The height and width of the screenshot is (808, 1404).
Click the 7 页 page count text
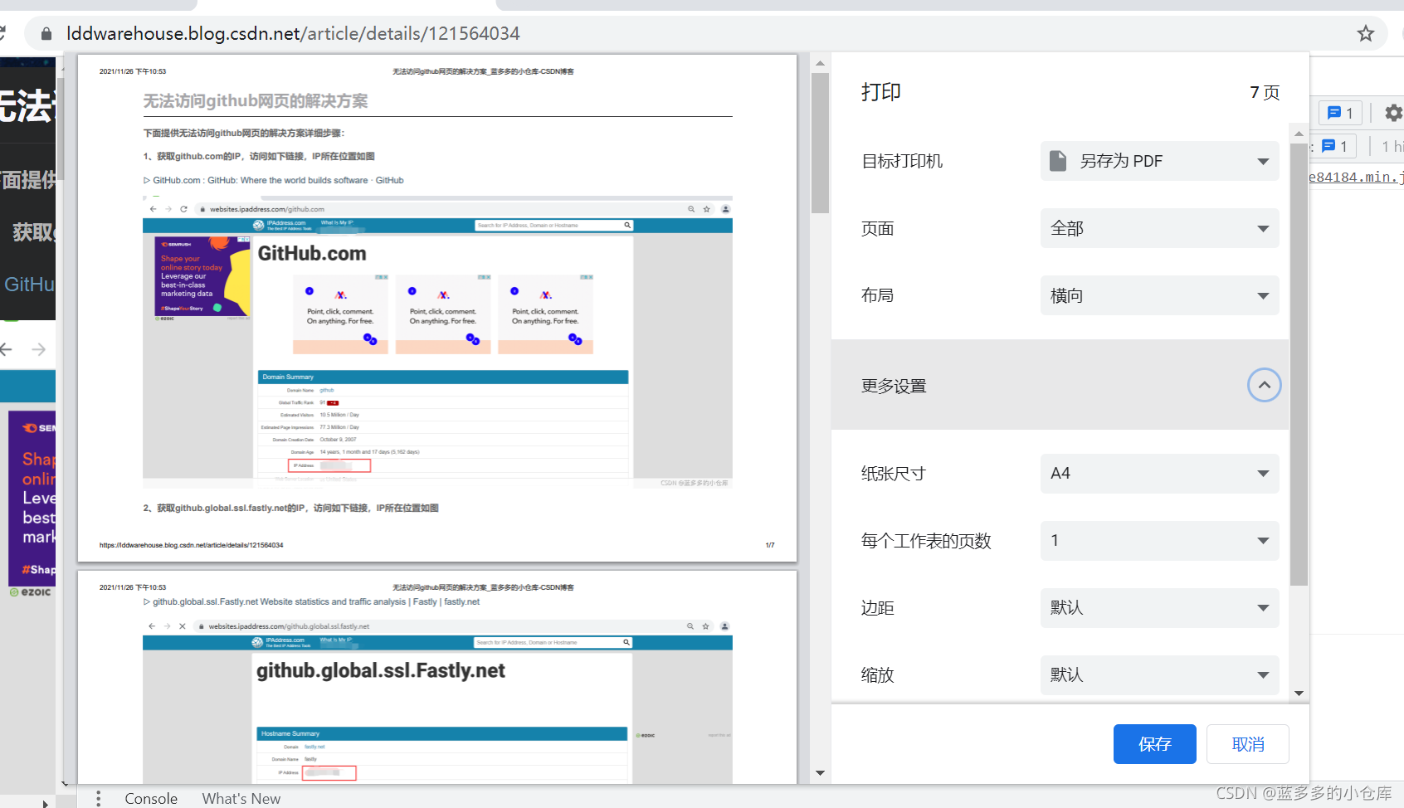1265,93
